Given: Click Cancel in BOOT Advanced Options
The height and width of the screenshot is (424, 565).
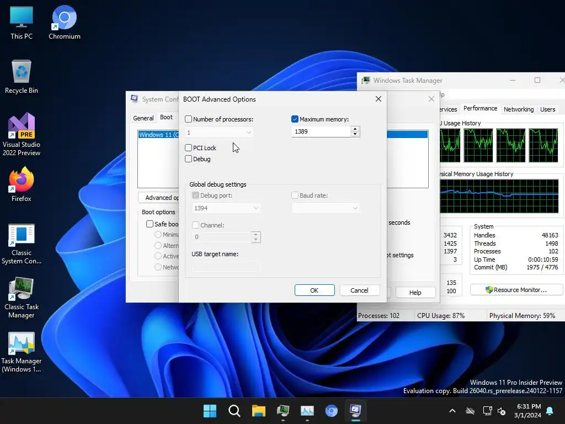Looking at the screenshot, I should pyautogui.click(x=359, y=290).
